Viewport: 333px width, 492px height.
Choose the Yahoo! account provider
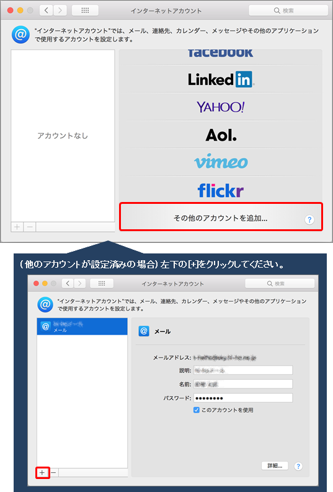click(221, 107)
